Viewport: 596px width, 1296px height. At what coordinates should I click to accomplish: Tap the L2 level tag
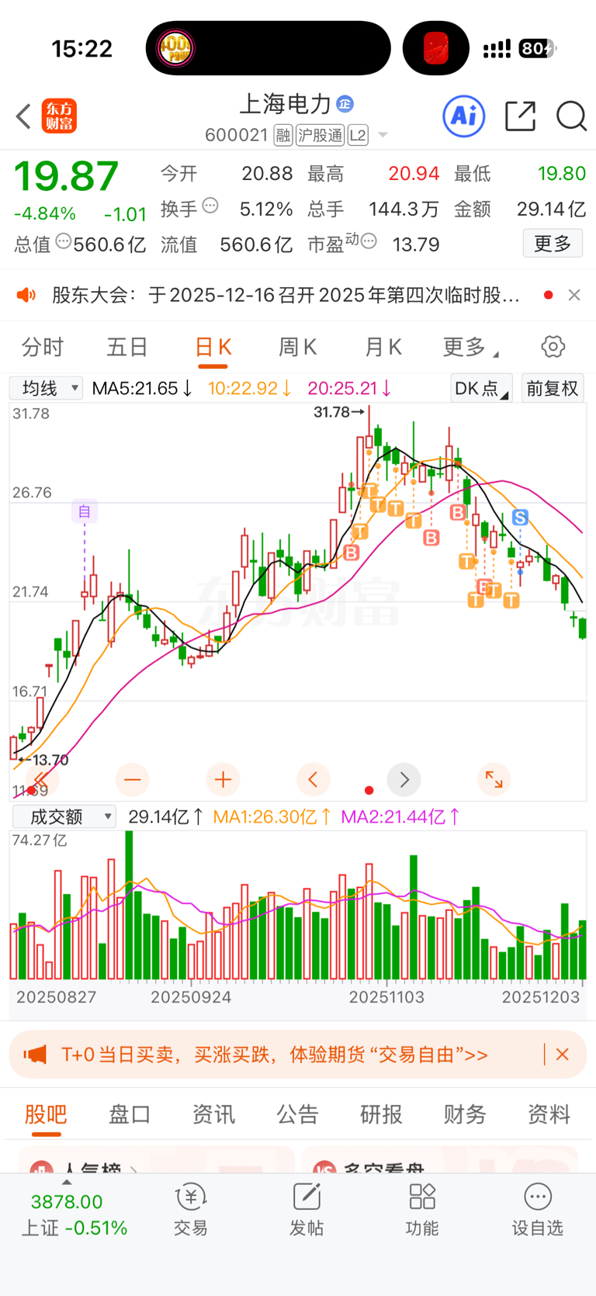pyautogui.click(x=358, y=136)
